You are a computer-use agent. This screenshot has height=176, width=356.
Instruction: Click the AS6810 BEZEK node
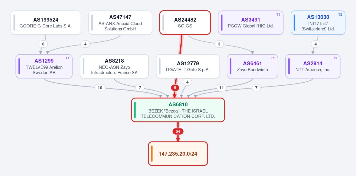click(x=178, y=110)
